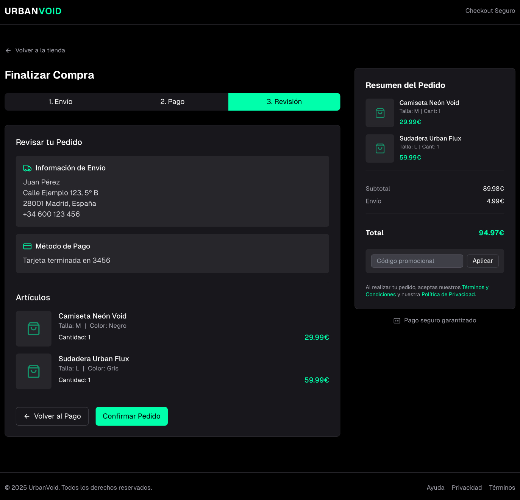The height and width of the screenshot is (500, 520).
Task: Click the Sudadera Urban Flux bag thumbnail in Artículos
Action: 34,372
